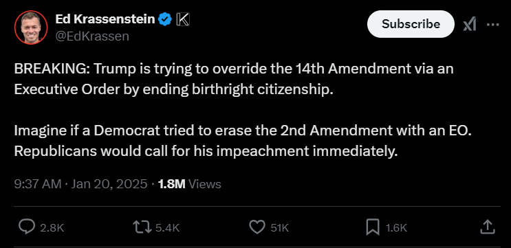Screen dimensions: 511x248
Task: Subscribe to Ed Krassenstein
Action: 411,24
